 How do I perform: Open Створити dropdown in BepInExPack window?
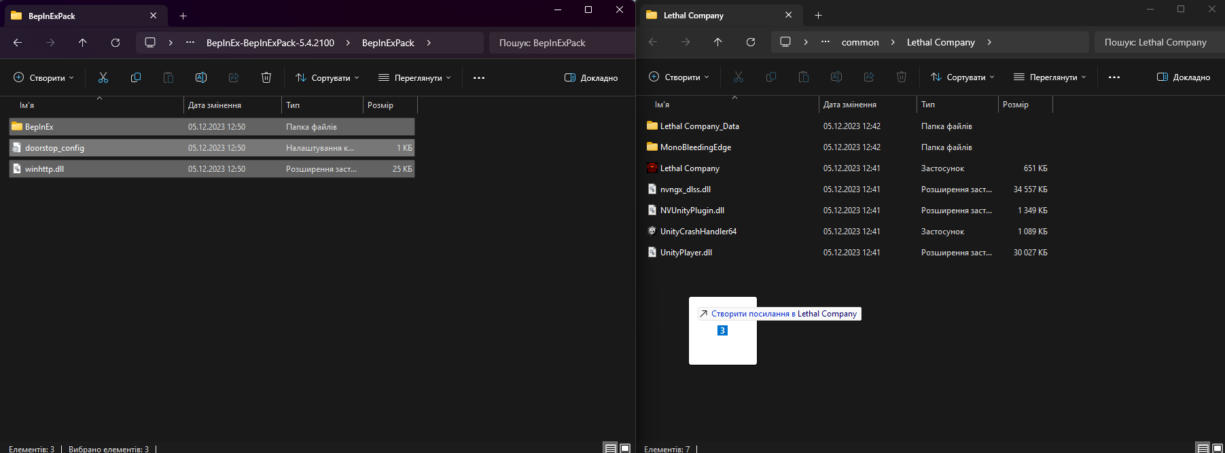(44, 77)
